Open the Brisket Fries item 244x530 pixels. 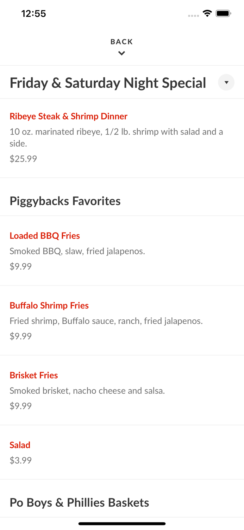[x=34, y=375]
